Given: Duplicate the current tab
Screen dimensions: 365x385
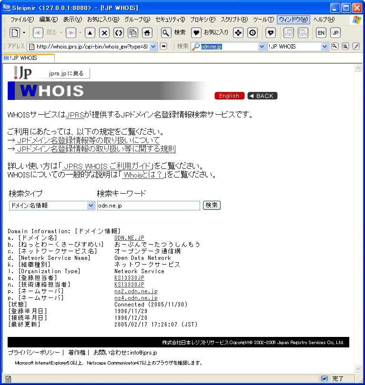Looking at the screenshot, I should pos(133,33).
